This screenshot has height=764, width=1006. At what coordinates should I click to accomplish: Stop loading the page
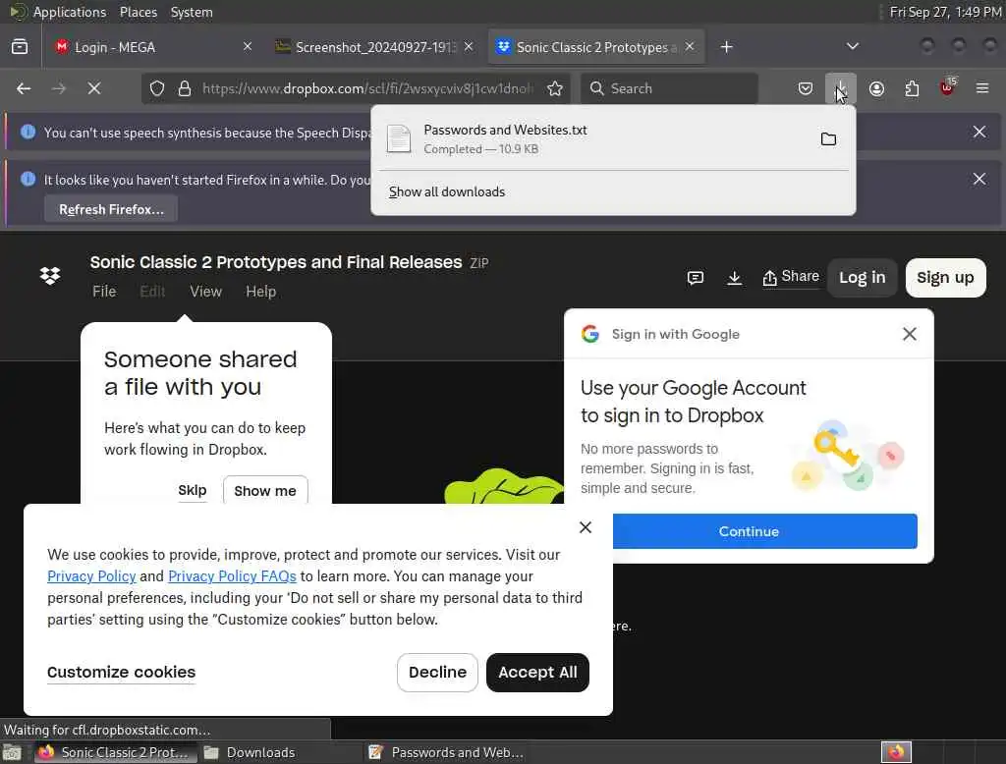tap(94, 88)
